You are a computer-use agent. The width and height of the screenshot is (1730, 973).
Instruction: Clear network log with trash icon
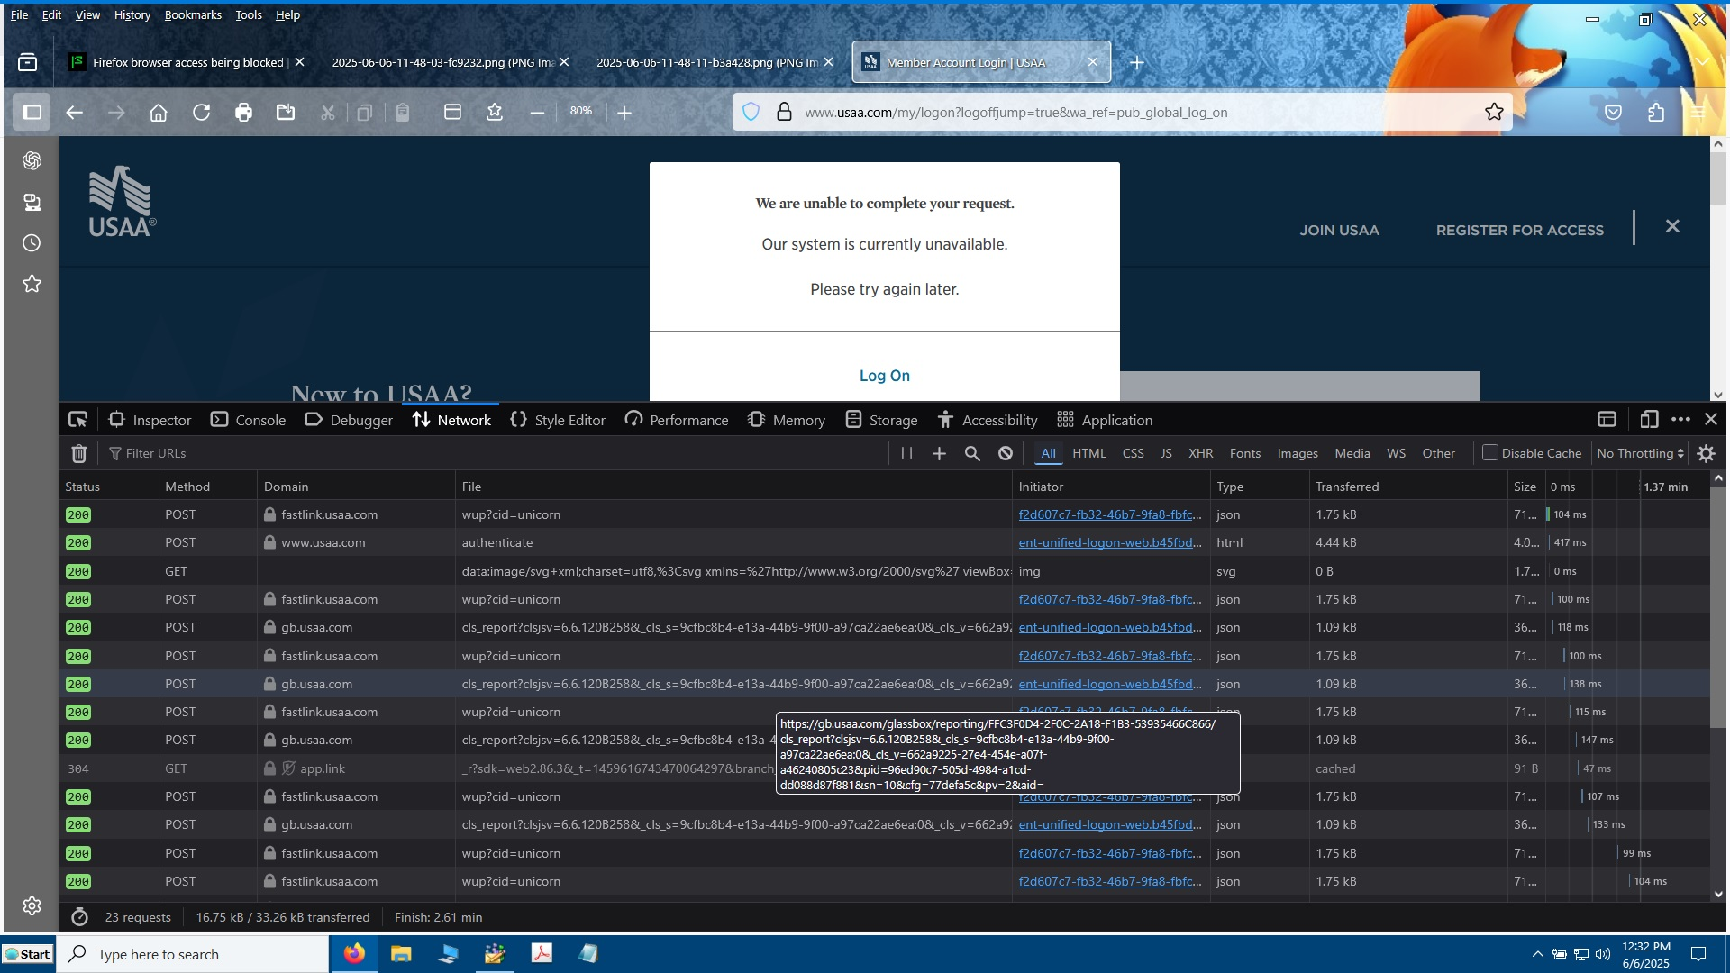coord(79,453)
